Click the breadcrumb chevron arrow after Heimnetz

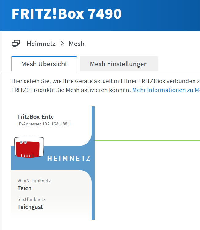click(x=62, y=44)
